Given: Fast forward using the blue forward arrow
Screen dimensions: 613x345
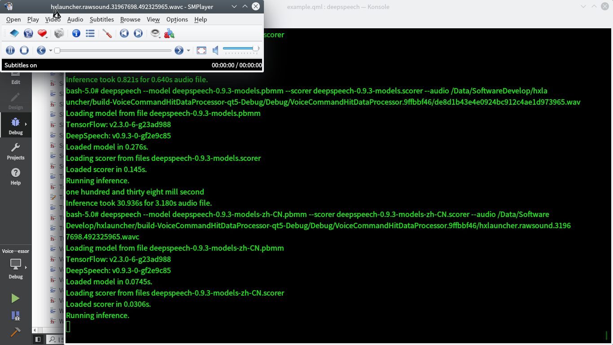Looking at the screenshot, I should (179, 50).
